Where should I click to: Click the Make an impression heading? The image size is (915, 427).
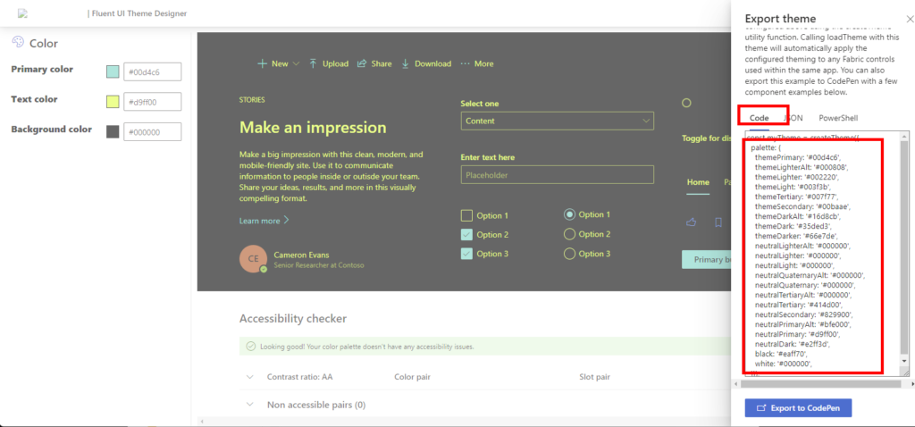point(313,128)
